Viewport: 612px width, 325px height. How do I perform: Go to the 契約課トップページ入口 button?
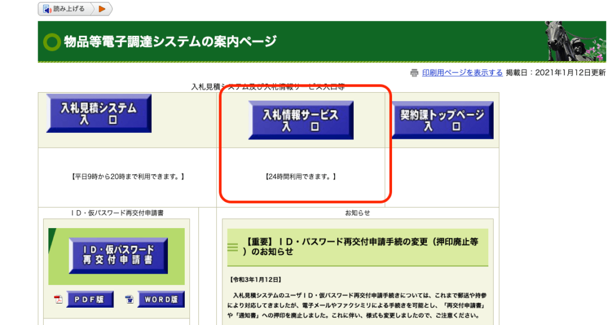tap(442, 120)
